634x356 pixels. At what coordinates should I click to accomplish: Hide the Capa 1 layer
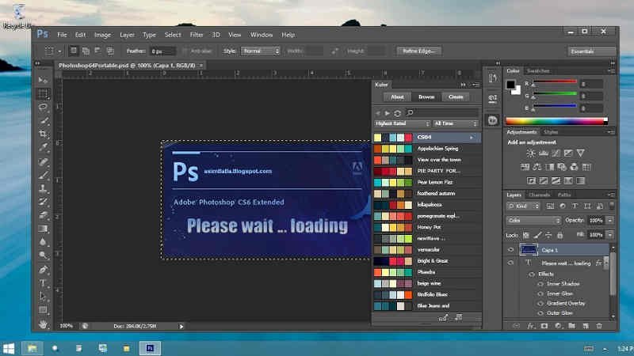click(x=510, y=250)
